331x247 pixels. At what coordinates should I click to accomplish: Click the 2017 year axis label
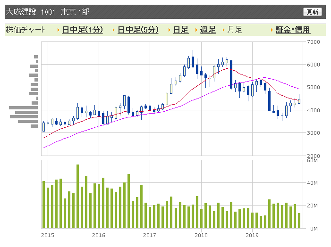150,235
